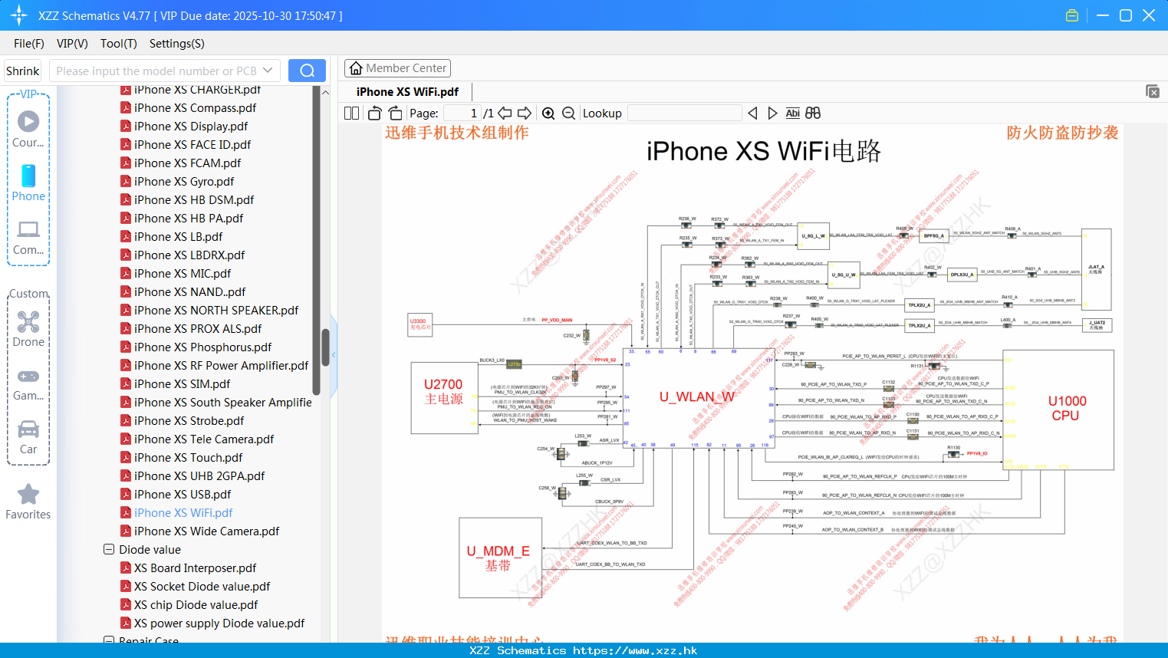Open iPhone XS Touch.pdf
The height and width of the screenshot is (658, 1168).
coord(188,457)
